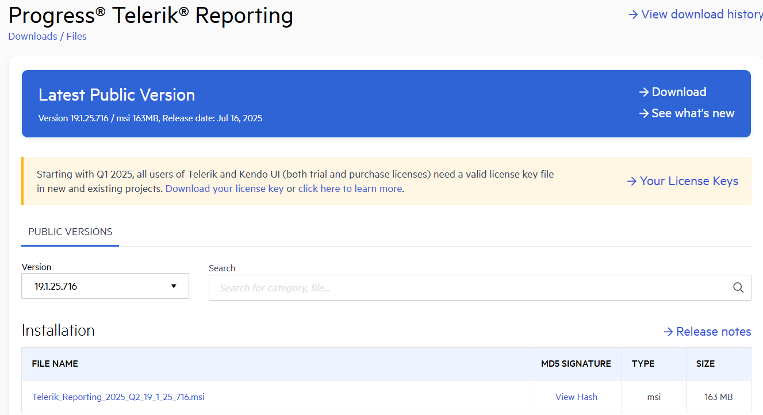Image resolution: width=763 pixels, height=415 pixels.
Task: Click the search magnifier icon
Action: pos(738,287)
